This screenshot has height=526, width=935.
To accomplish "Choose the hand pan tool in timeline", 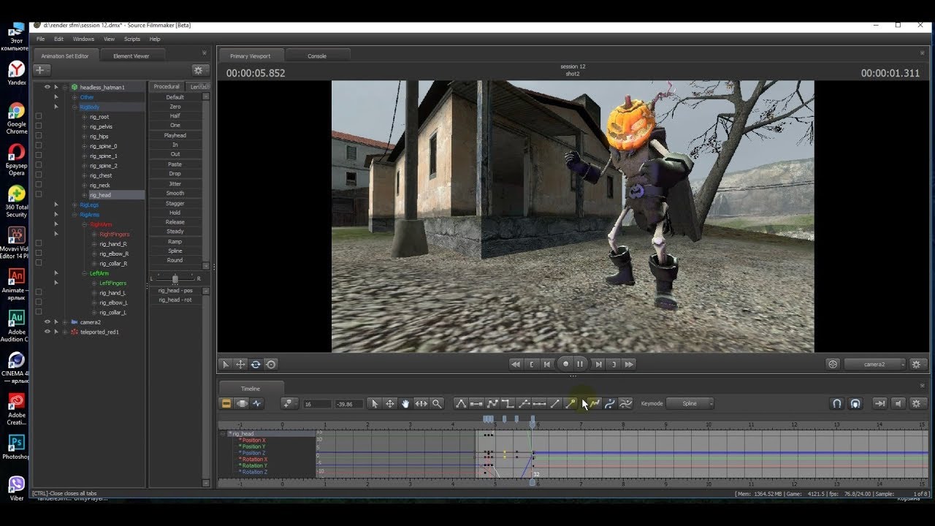I will point(405,403).
